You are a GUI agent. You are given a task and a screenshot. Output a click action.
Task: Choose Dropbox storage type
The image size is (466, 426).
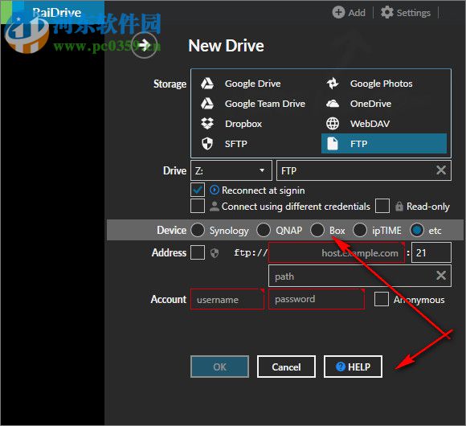[231, 123]
